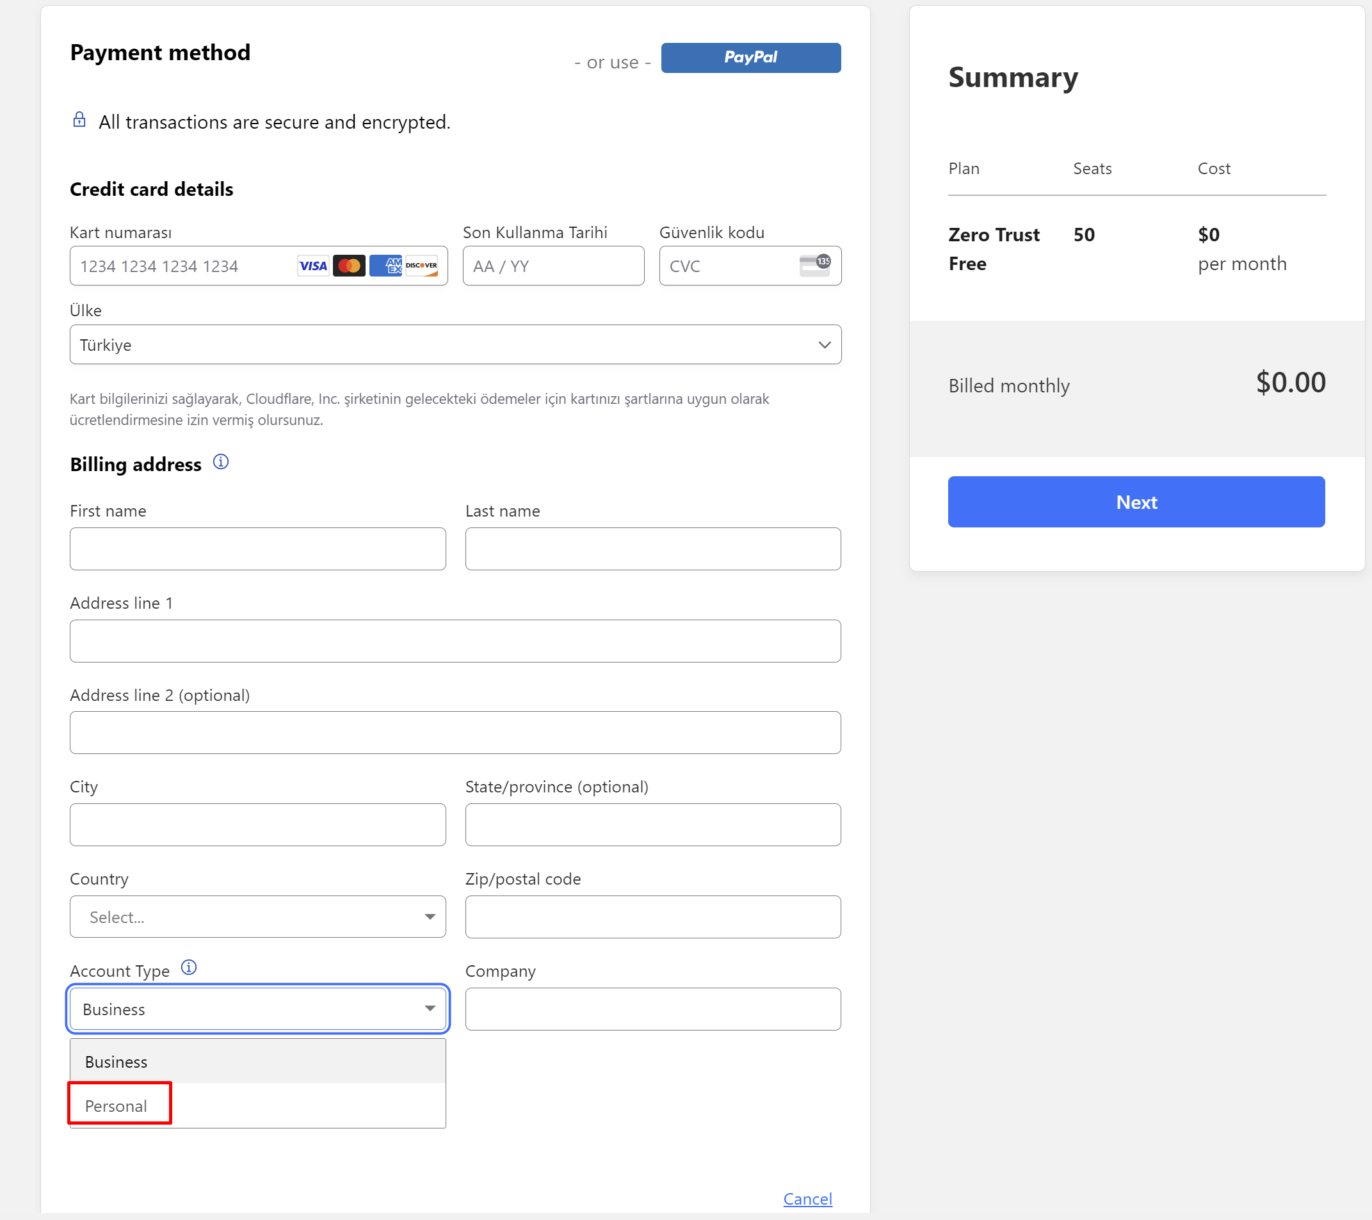Click the Visa card icon
Viewport: 1372px width, 1220px height.
[313, 266]
